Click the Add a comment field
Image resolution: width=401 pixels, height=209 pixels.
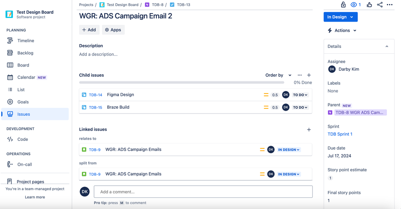203,192
